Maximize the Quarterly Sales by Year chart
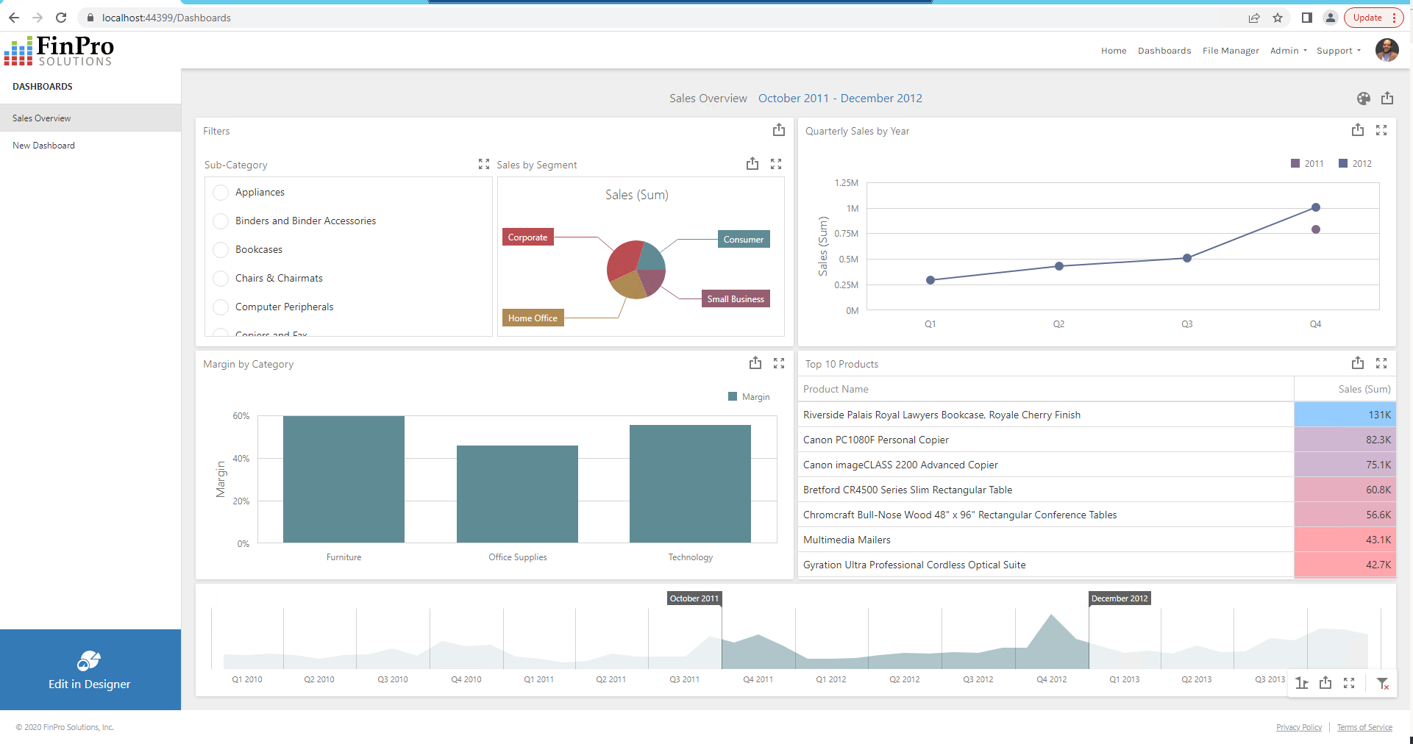This screenshot has height=744, width=1413. tap(1381, 130)
